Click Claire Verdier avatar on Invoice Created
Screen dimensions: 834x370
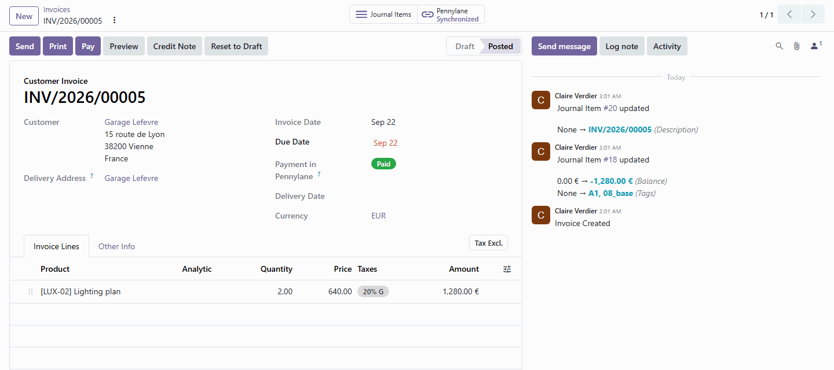541,215
